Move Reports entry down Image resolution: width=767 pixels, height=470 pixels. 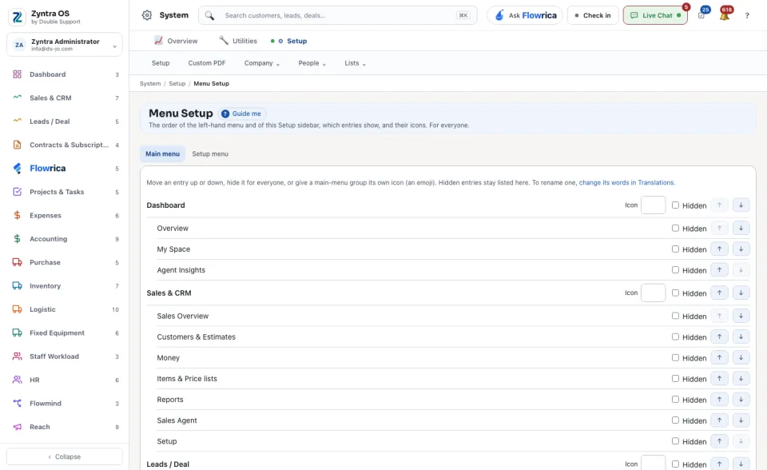tap(741, 400)
